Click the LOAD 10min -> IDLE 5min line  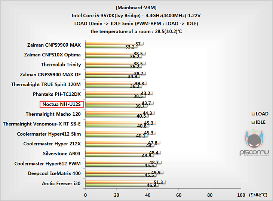(136, 24)
